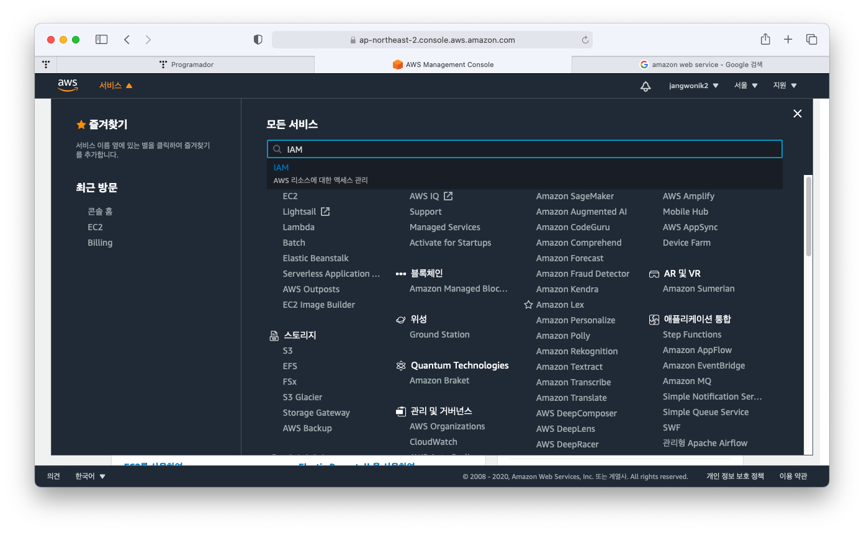The height and width of the screenshot is (533, 864).
Task: Open the Safari share icon
Action: coord(765,39)
